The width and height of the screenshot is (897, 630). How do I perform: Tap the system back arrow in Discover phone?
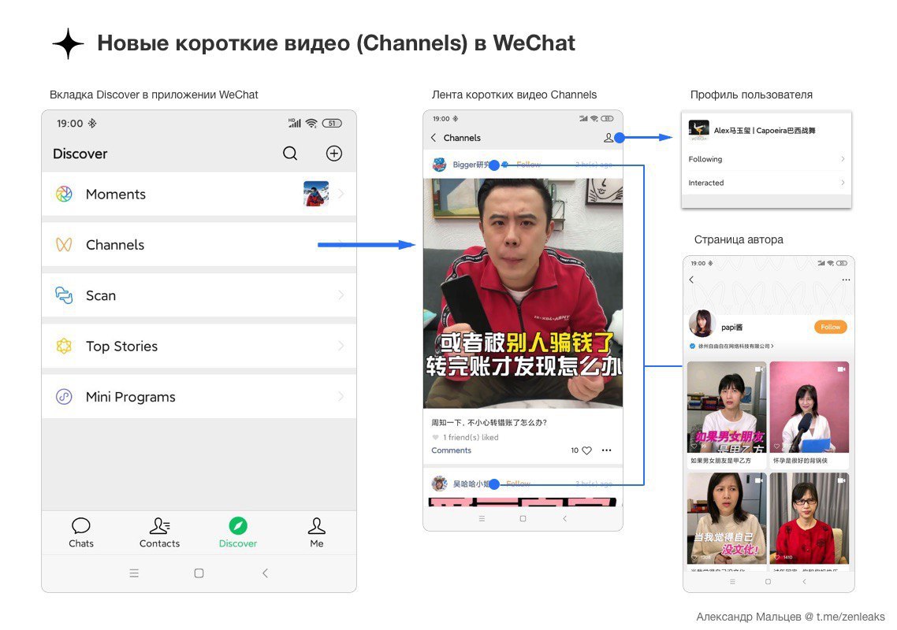[265, 573]
